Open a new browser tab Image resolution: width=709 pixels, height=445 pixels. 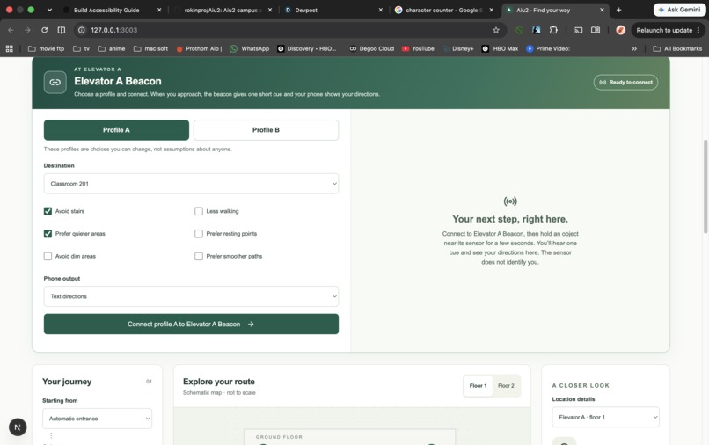tap(618, 10)
